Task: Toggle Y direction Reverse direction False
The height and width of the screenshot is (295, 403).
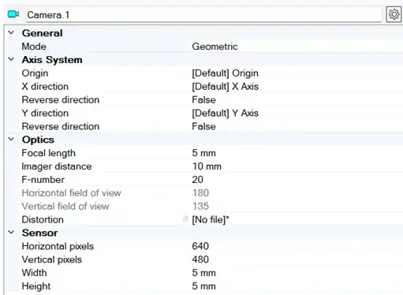Action: click(x=203, y=126)
